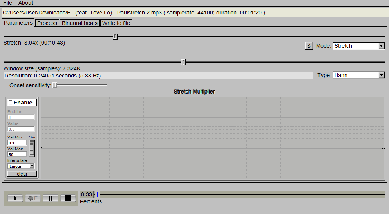Viewport: 389px width, 214px height.
Task: Pause the audio playback
Action: click(x=51, y=198)
